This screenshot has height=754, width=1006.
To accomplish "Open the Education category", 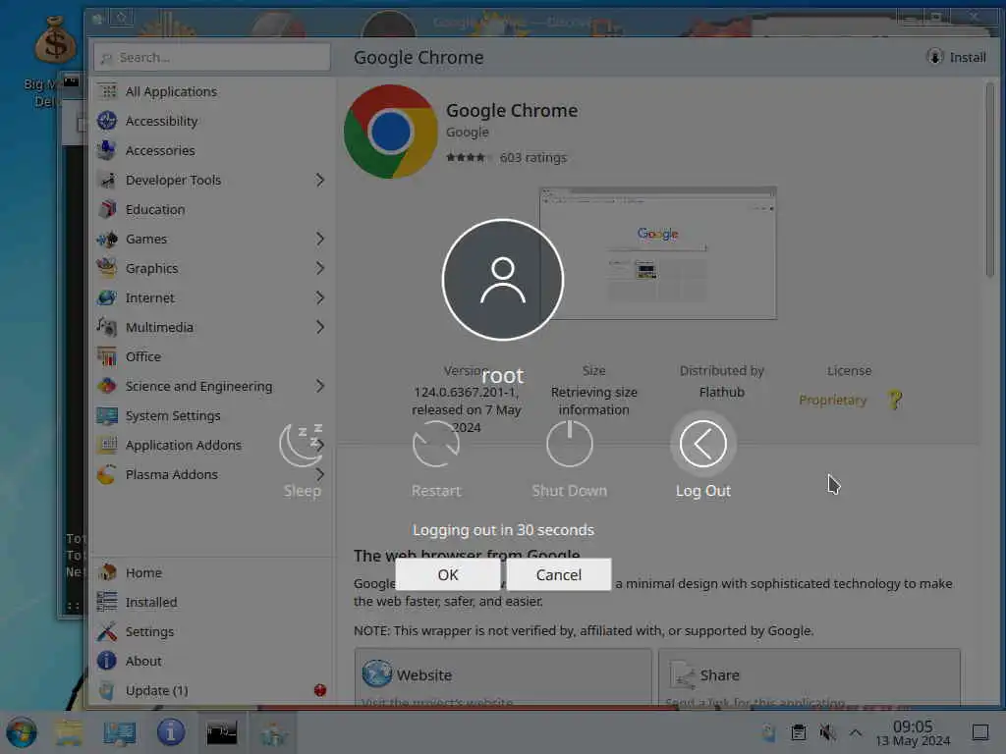I will [x=211, y=210].
